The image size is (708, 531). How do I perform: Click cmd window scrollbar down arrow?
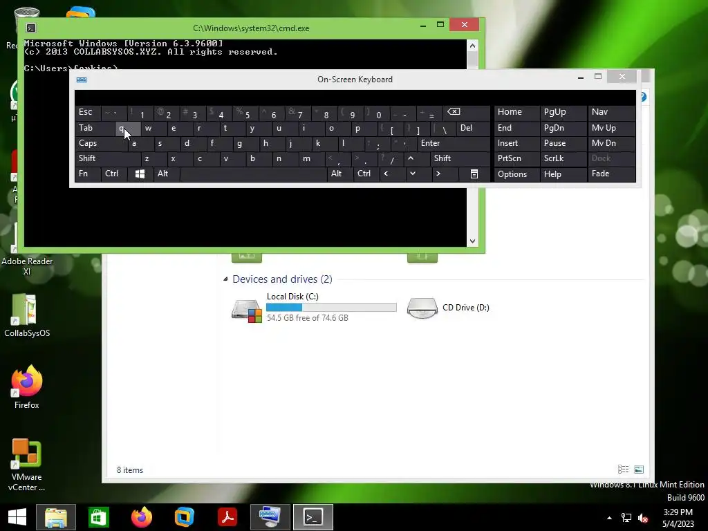(x=472, y=241)
